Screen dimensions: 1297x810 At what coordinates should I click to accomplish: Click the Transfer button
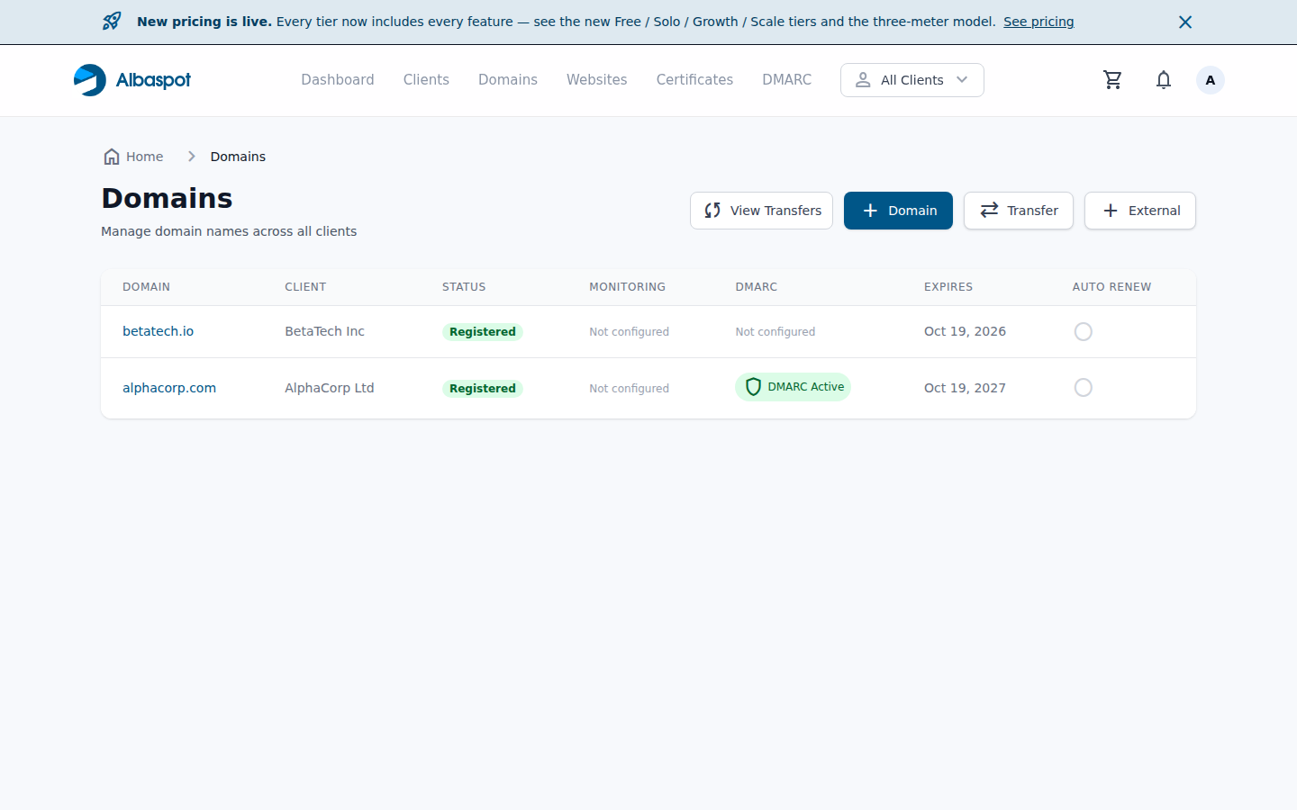click(1019, 211)
